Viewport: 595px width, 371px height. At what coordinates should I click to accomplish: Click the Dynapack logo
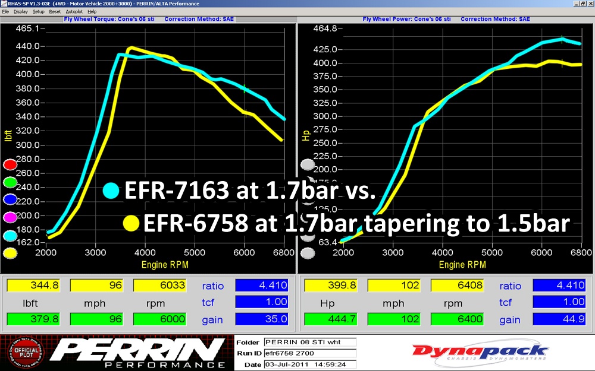pyautogui.click(x=480, y=352)
